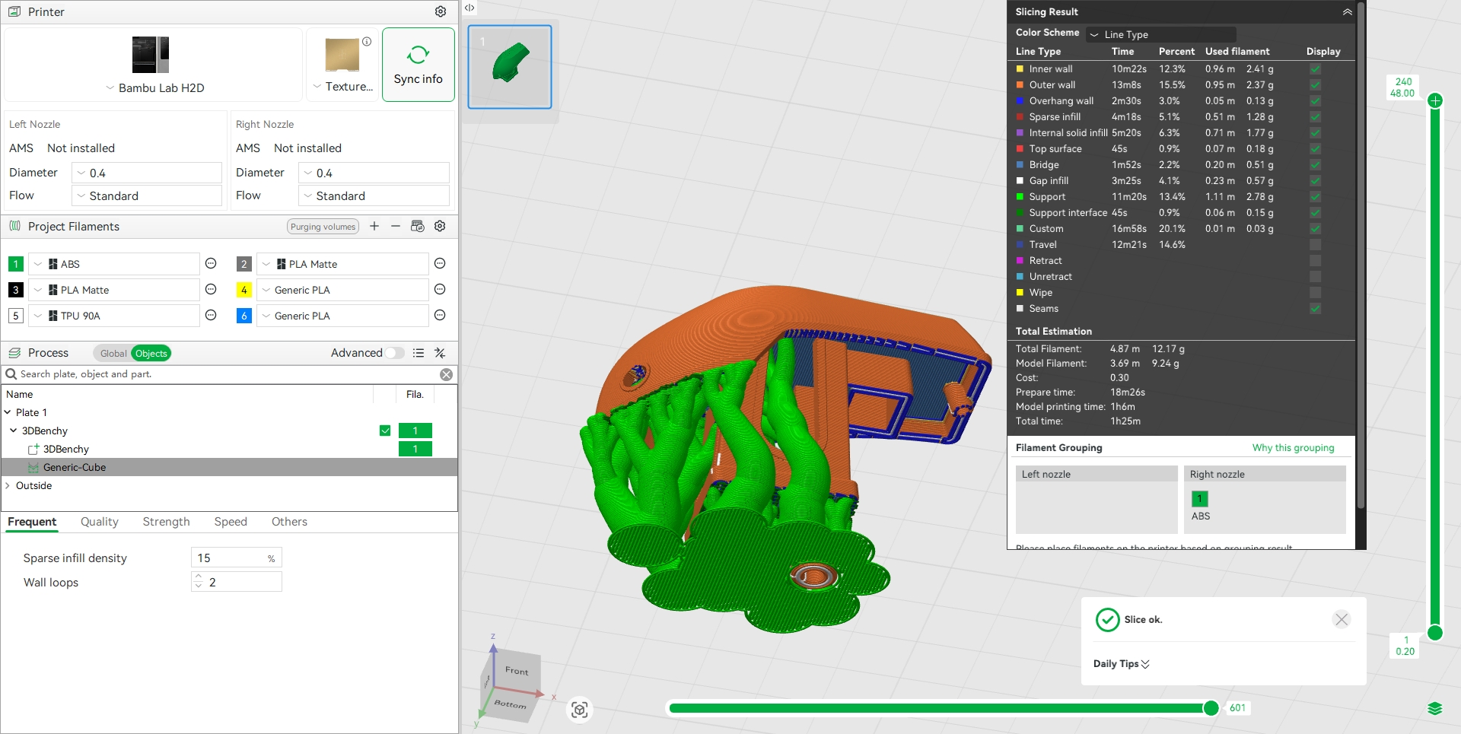Open Project Filaments settings gear
The image size is (1461, 734).
click(x=440, y=226)
